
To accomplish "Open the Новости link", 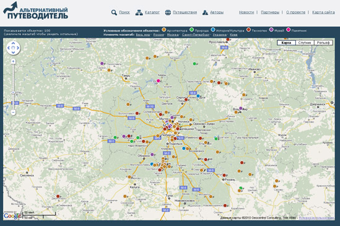I will click(246, 12).
